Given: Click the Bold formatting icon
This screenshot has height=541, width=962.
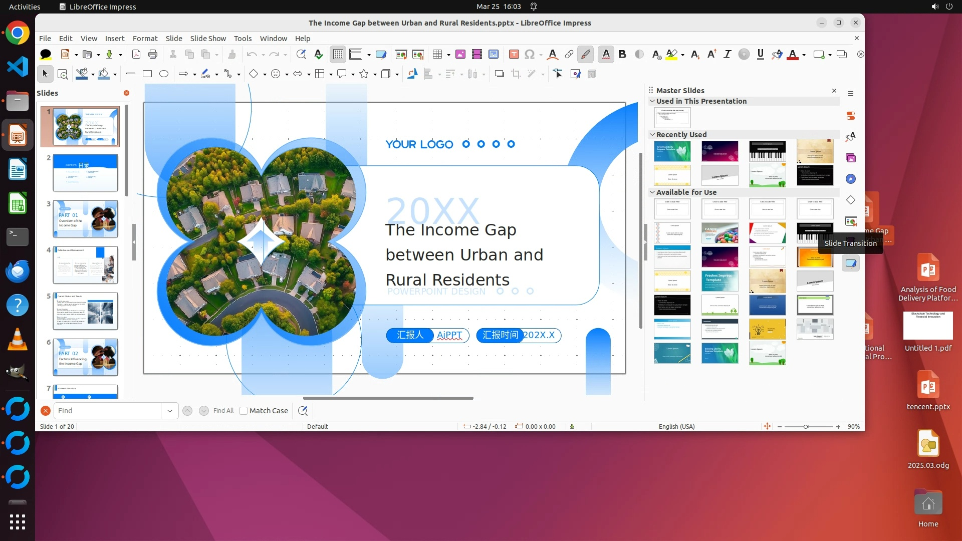Looking at the screenshot, I should (x=622, y=54).
